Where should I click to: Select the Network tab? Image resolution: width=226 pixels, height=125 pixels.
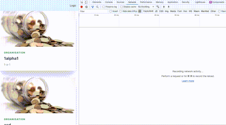click(x=132, y=2)
